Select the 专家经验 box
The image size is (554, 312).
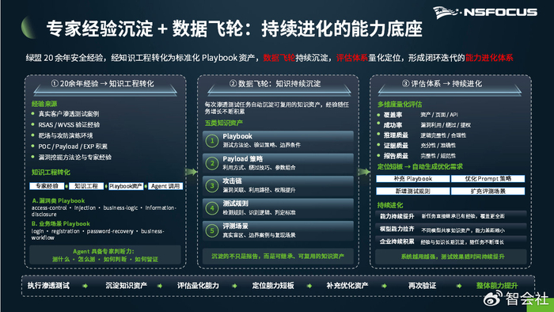pos(47,186)
